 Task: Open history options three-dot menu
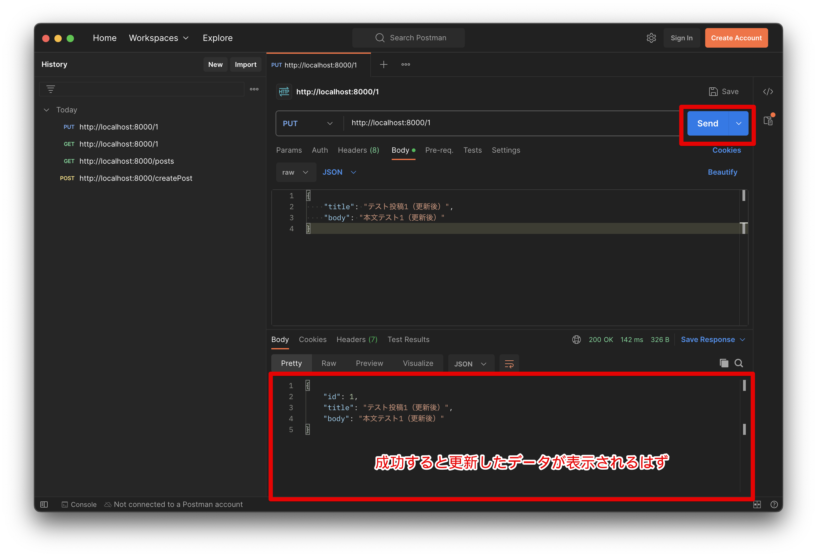(254, 89)
